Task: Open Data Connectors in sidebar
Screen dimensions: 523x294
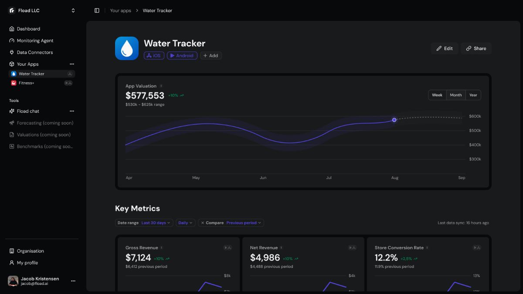Action: click(34, 52)
